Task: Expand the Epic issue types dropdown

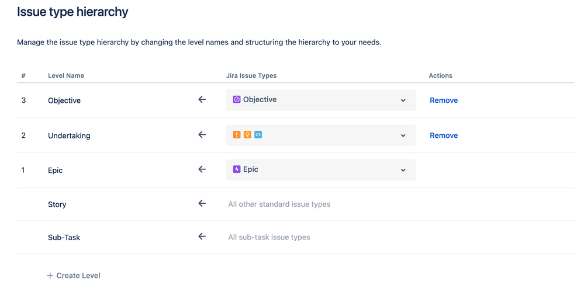Action: coord(403,170)
